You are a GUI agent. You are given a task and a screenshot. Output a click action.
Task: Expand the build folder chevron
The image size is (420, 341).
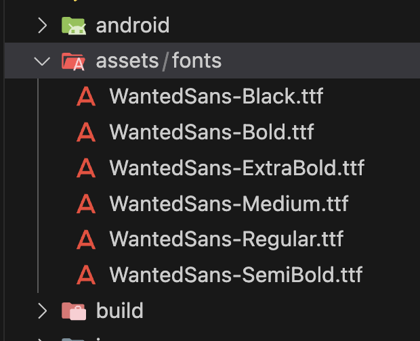(x=42, y=311)
